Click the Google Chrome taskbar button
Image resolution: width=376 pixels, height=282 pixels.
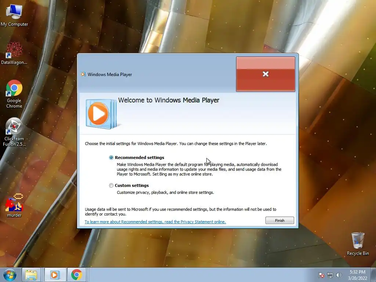click(x=77, y=275)
